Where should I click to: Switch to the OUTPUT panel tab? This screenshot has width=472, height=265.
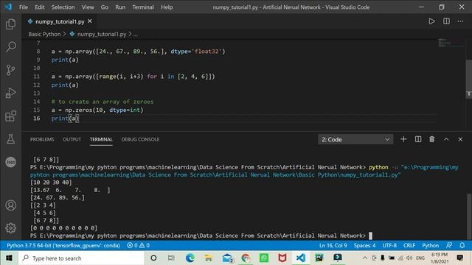(x=72, y=139)
